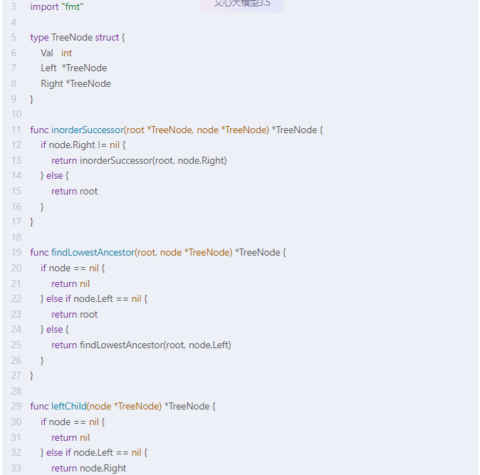
Task: Click 'return findLowestAncestor(root, node.Left)' line
Action: coord(141,345)
